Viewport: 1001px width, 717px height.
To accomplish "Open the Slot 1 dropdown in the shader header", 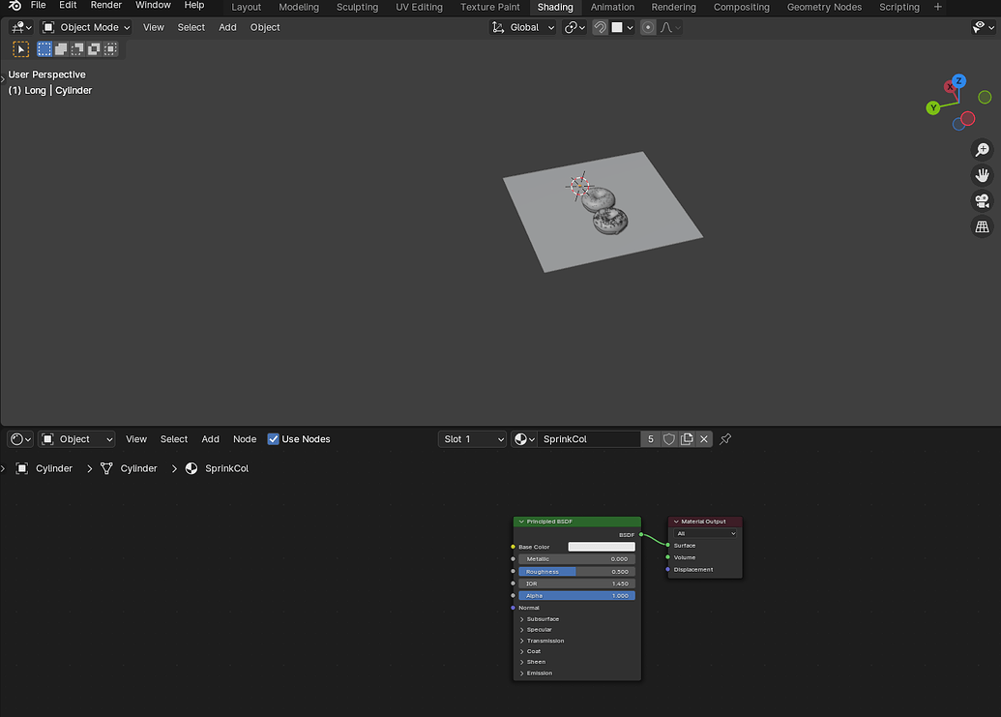I will [x=471, y=438].
